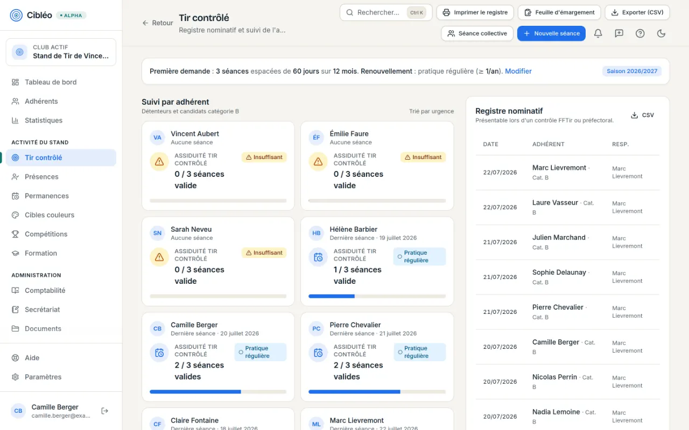Click Hélène Barbier's progress bar

point(377,296)
